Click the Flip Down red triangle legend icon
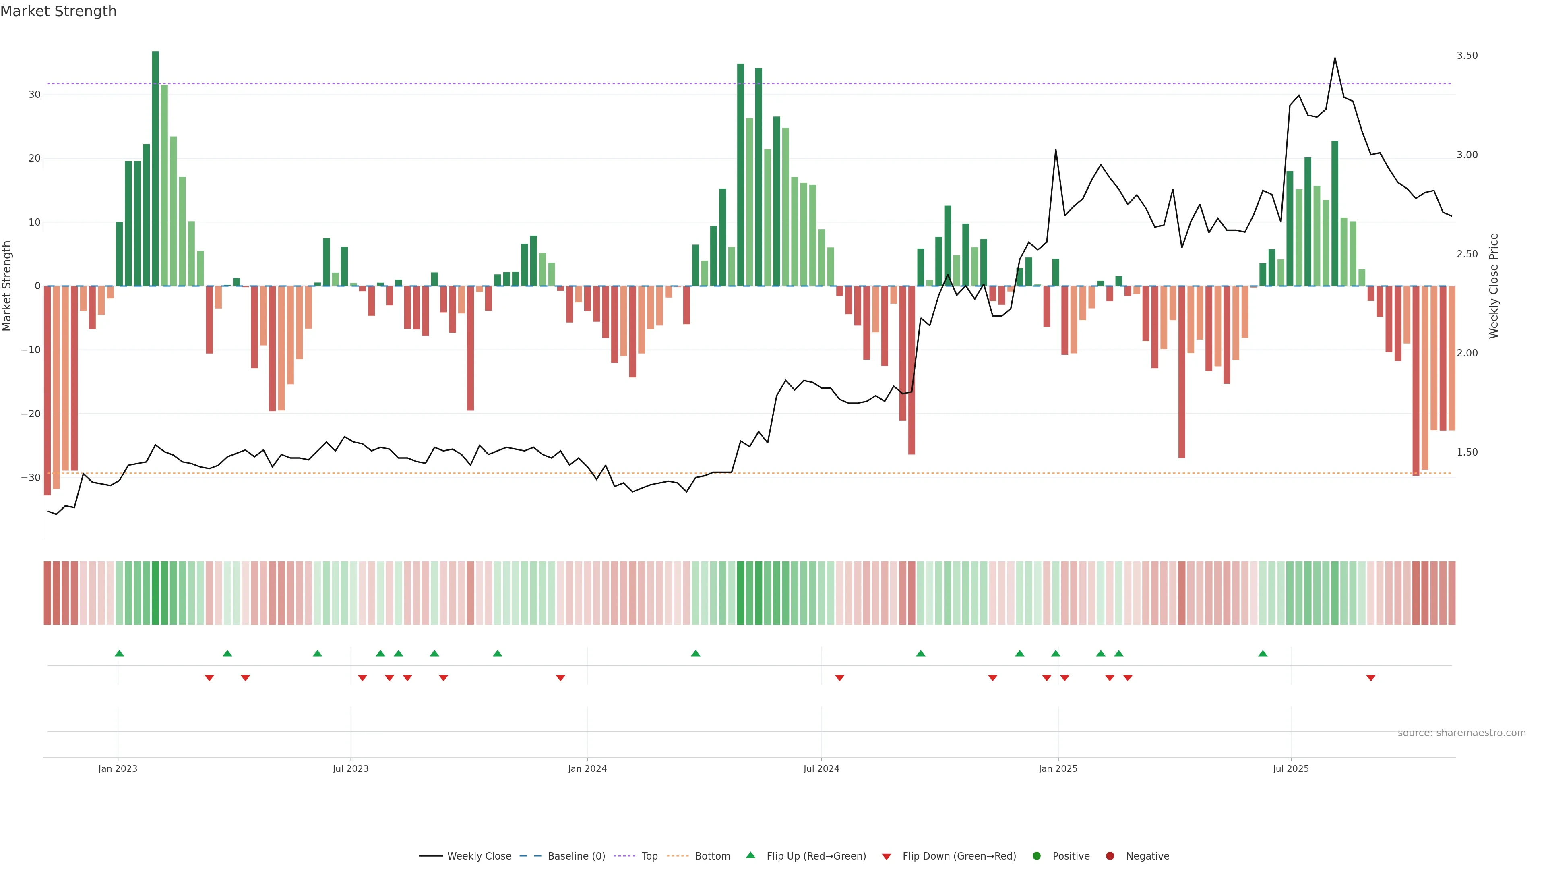Image resolution: width=1546 pixels, height=870 pixels. [x=887, y=857]
